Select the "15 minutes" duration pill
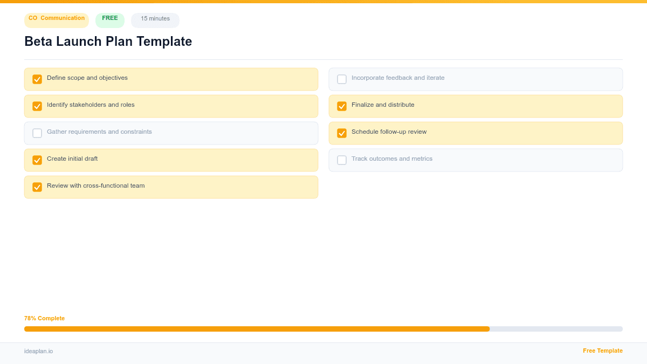The height and width of the screenshot is (364, 647). [x=155, y=19]
